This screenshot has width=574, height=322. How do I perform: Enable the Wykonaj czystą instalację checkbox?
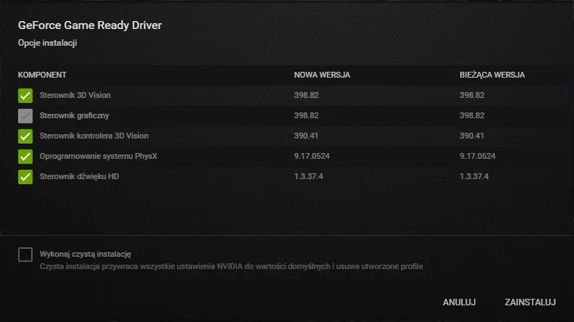(25, 254)
